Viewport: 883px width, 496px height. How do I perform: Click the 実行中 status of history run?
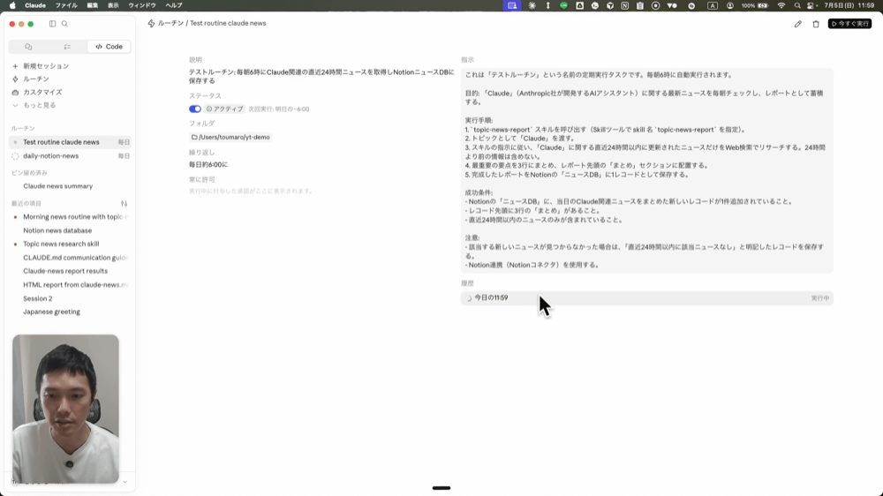coord(820,297)
